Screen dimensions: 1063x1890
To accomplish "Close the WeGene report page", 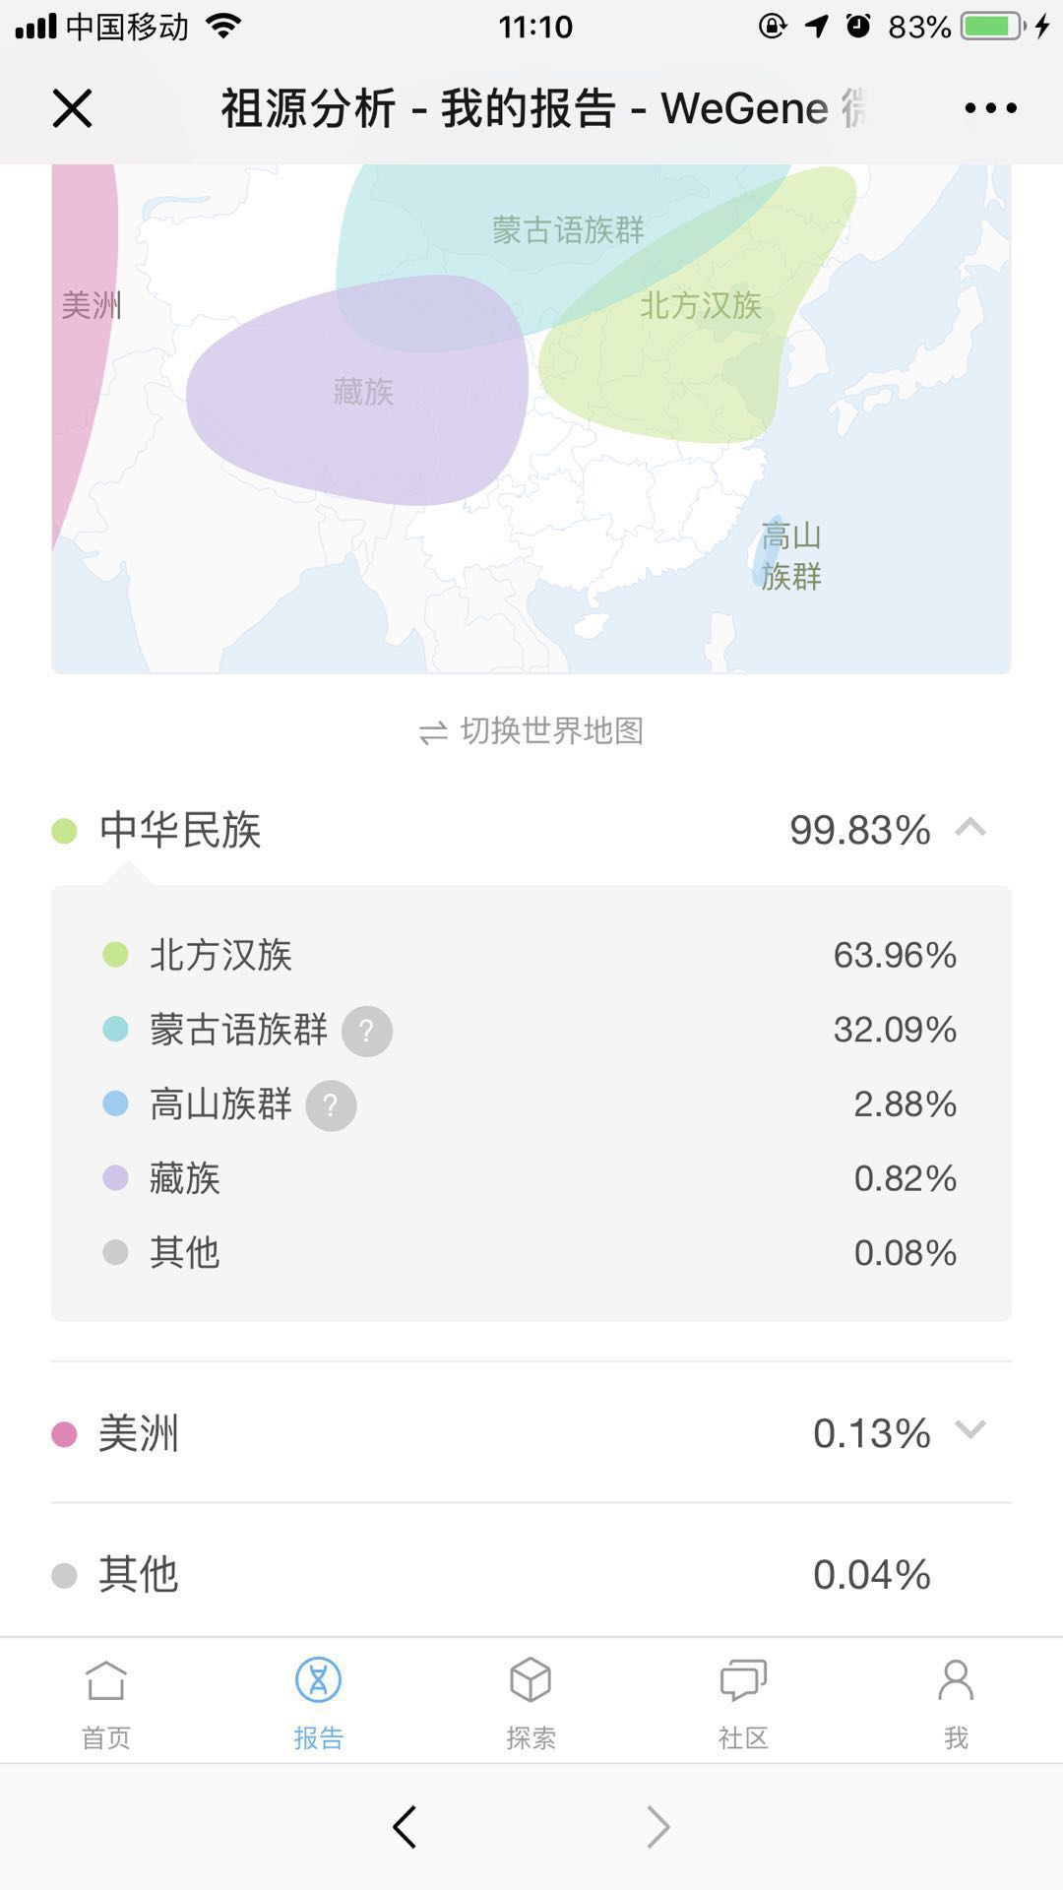I will click(72, 108).
